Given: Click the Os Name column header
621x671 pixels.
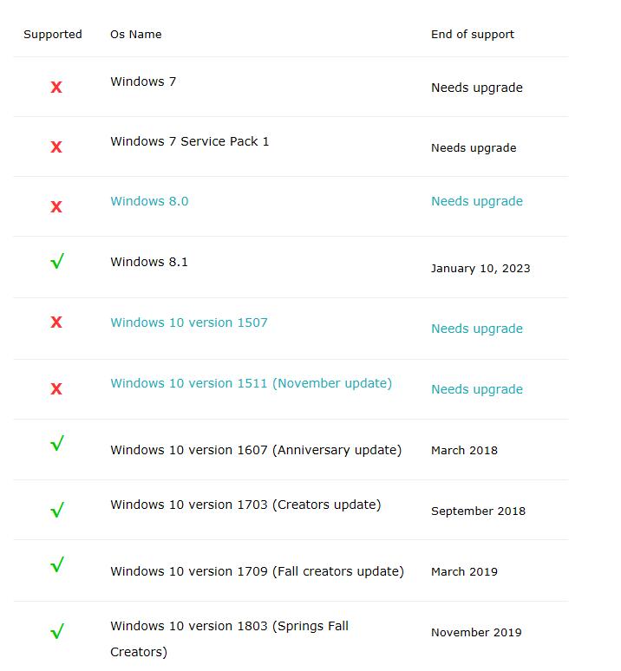Looking at the screenshot, I should 136,34.
